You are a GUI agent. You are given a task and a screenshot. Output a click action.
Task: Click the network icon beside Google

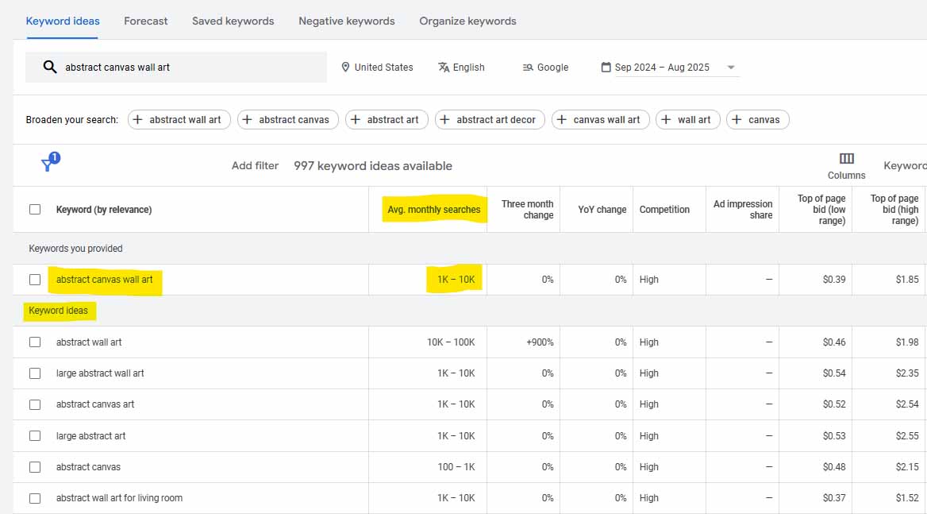(526, 67)
